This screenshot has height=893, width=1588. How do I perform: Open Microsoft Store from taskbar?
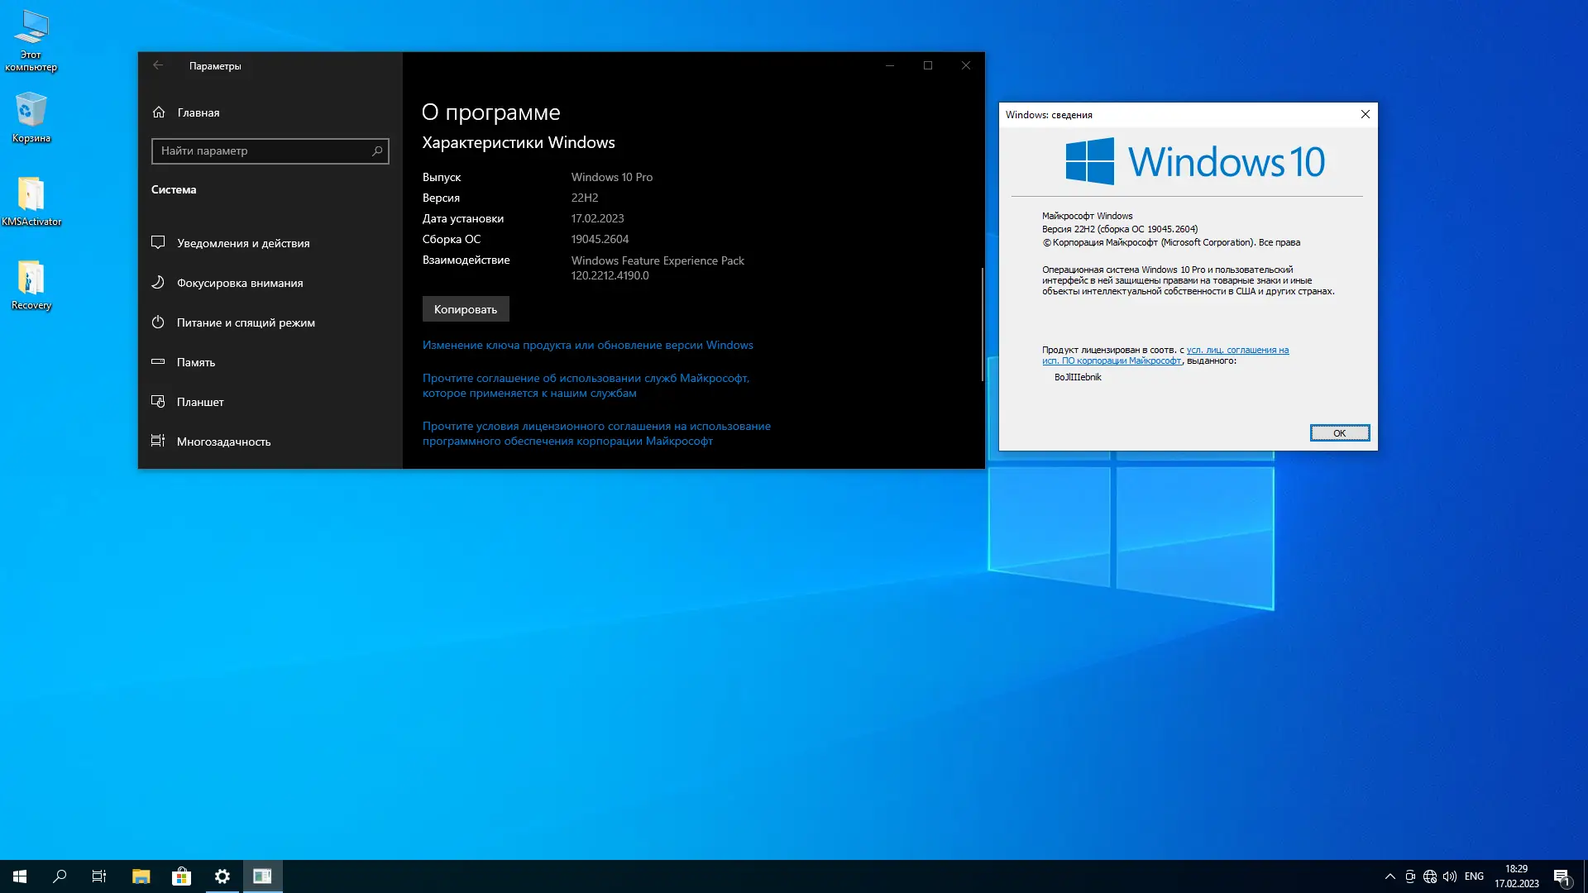coord(181,876)
